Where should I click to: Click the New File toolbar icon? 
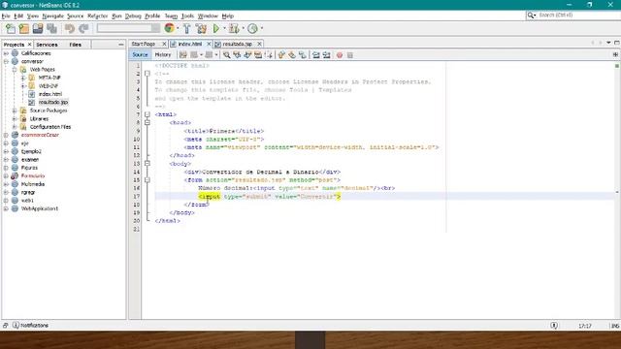11,28
